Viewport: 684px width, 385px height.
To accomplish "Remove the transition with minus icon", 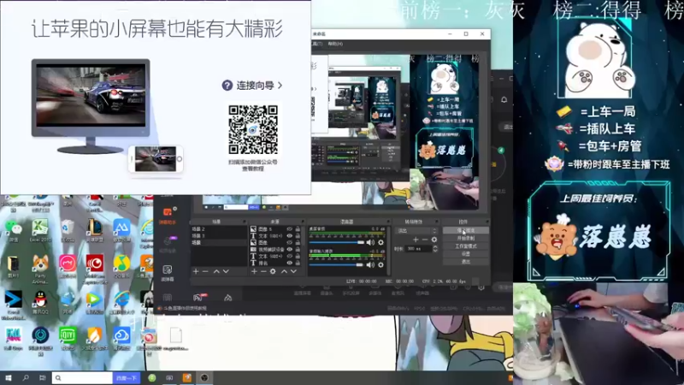I will (424, 240).
